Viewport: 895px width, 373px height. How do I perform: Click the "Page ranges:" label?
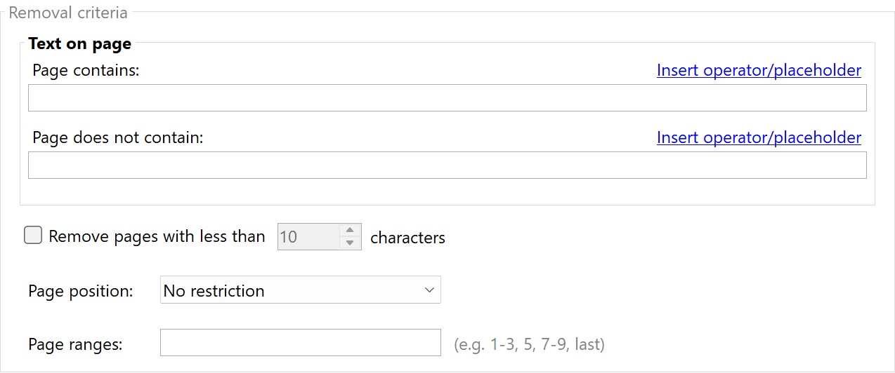click(75, 344)
